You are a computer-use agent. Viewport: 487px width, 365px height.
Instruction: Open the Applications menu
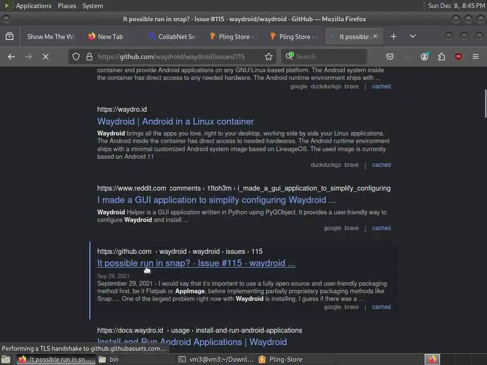(34, 6)
